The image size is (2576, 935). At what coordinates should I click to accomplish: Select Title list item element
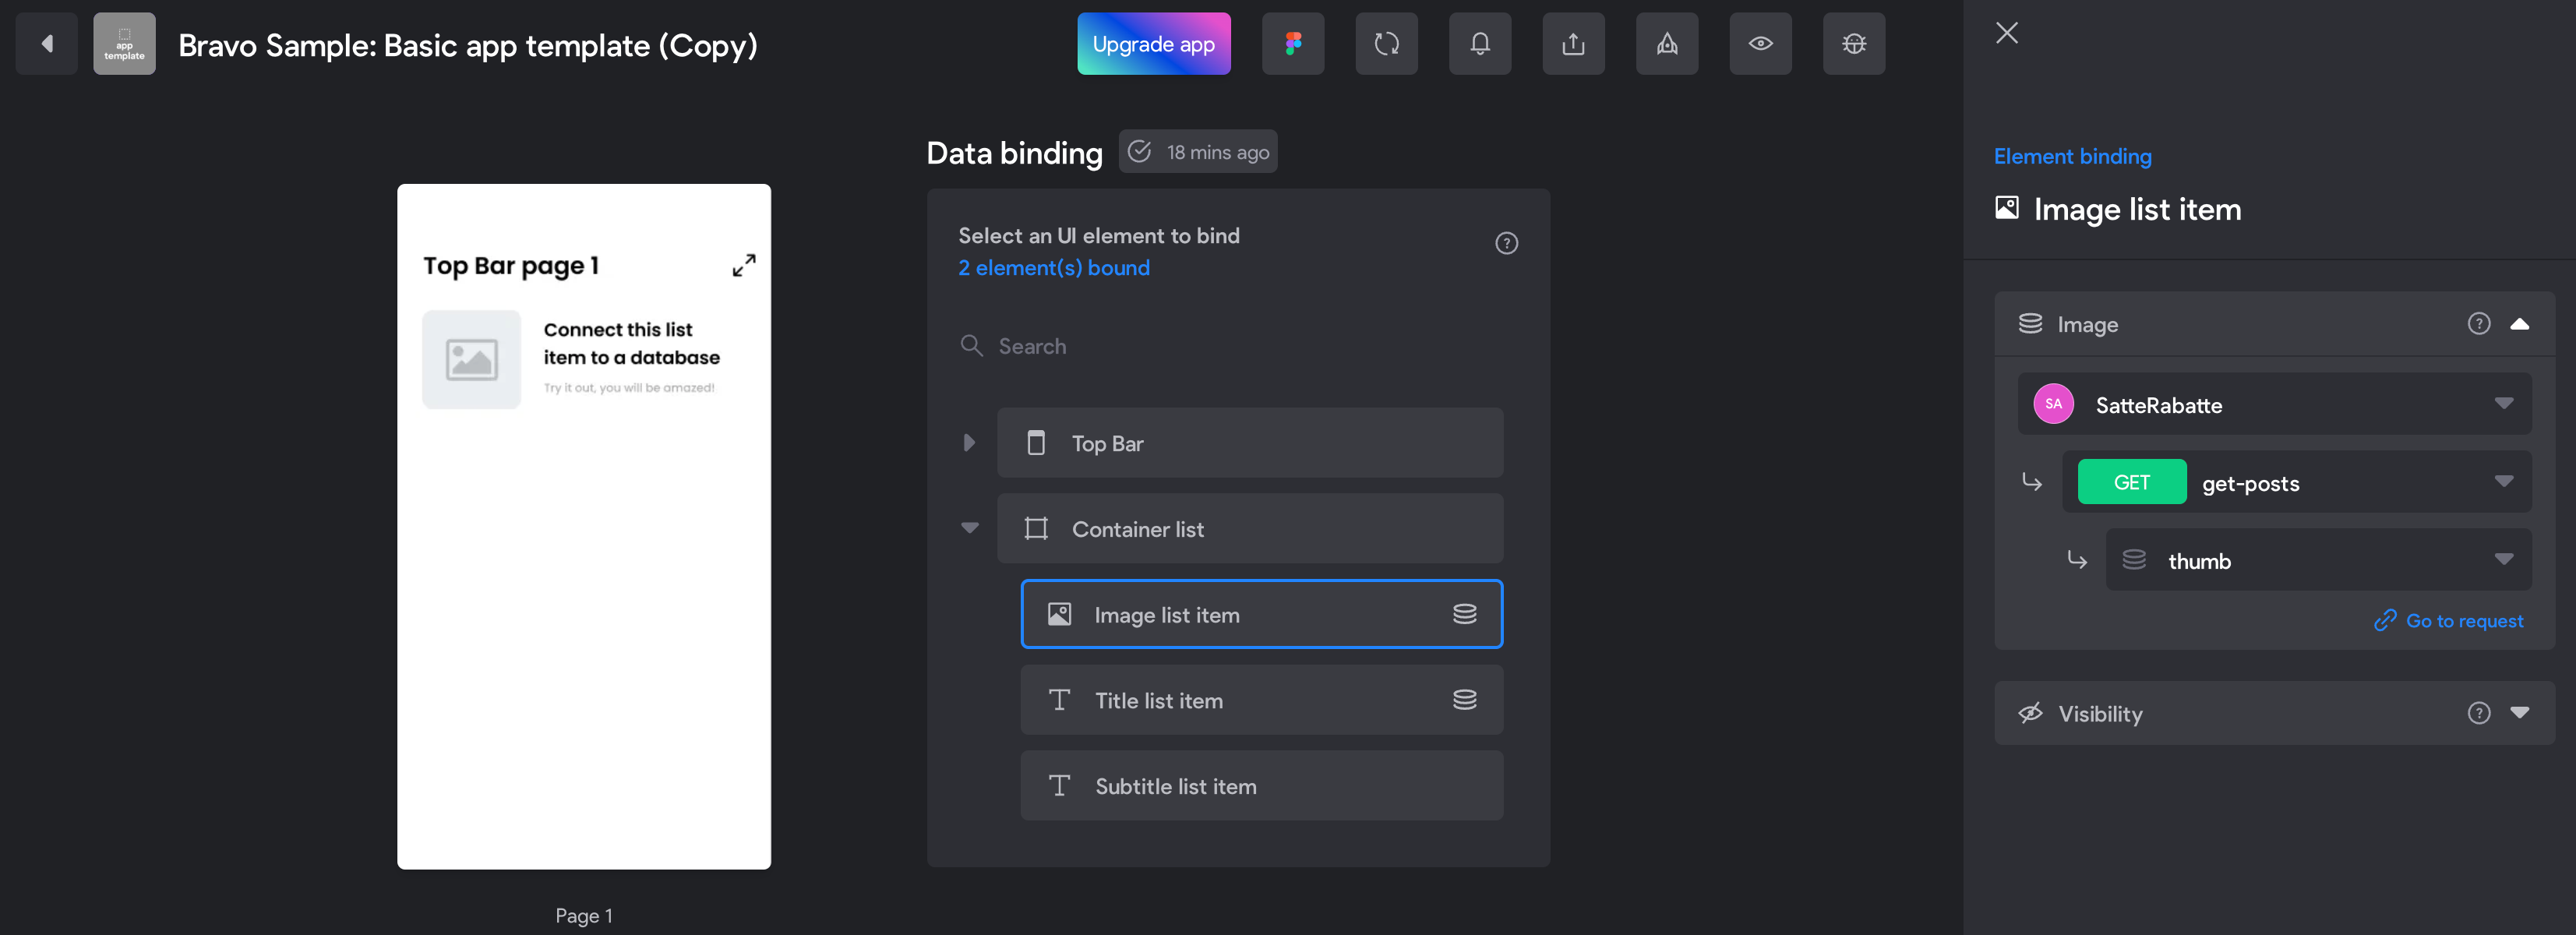[x=1261, y=700]
